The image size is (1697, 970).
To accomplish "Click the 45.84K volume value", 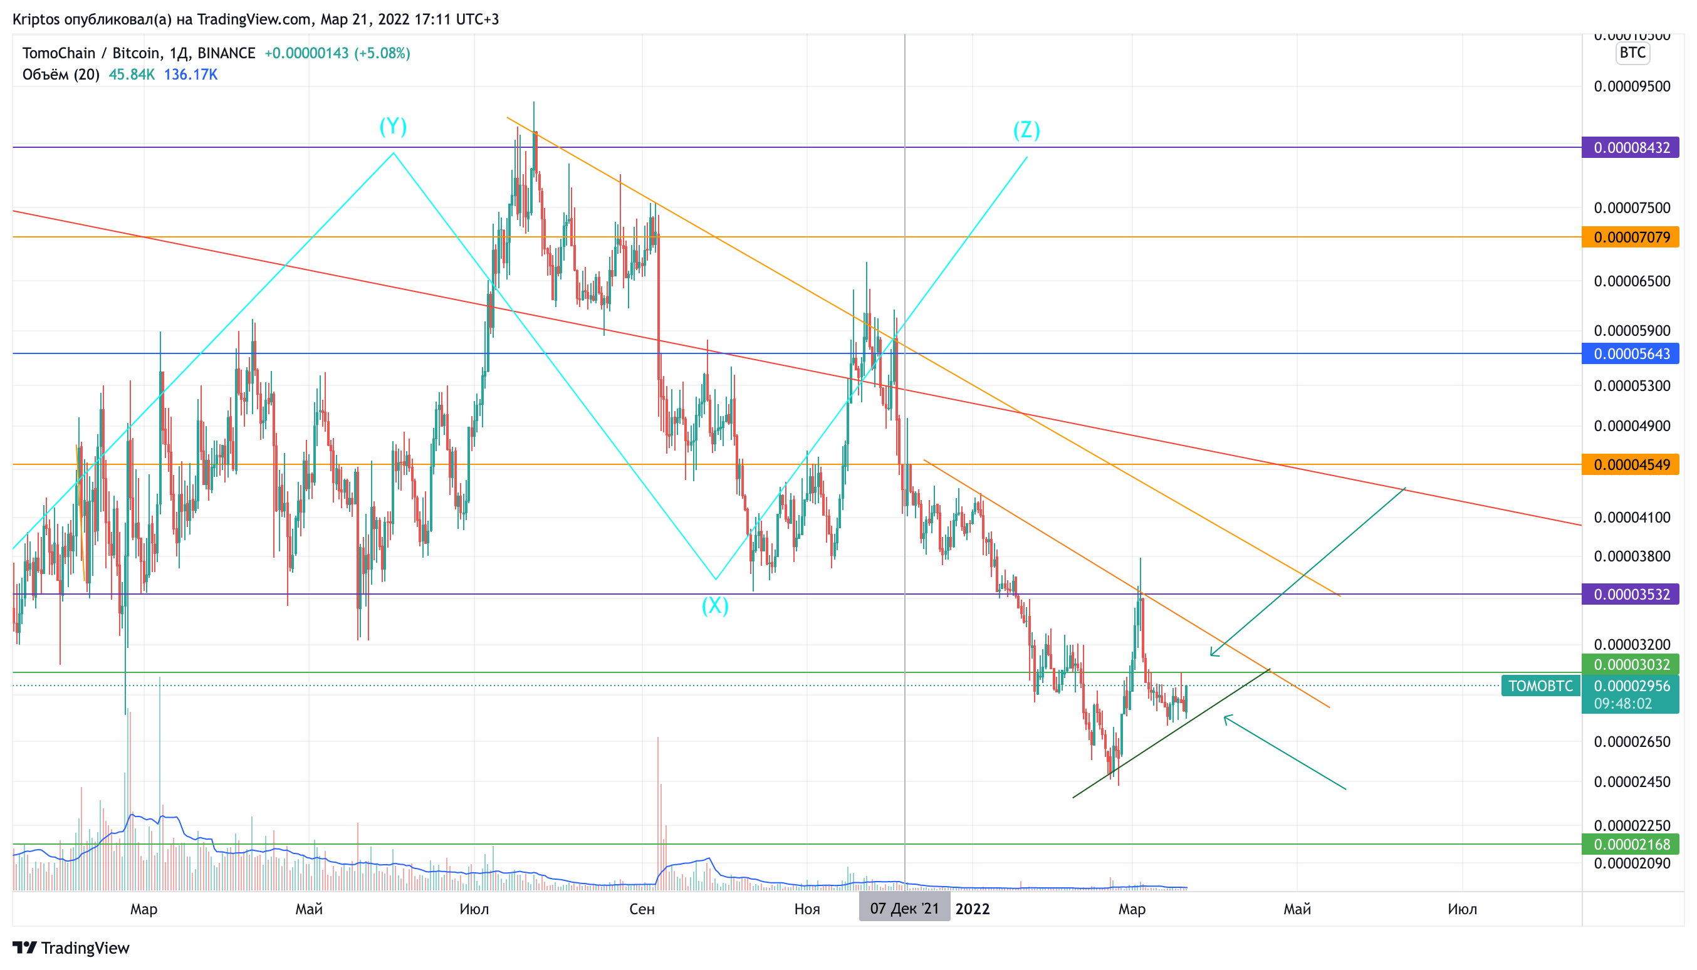I will (x=131, y=75).
